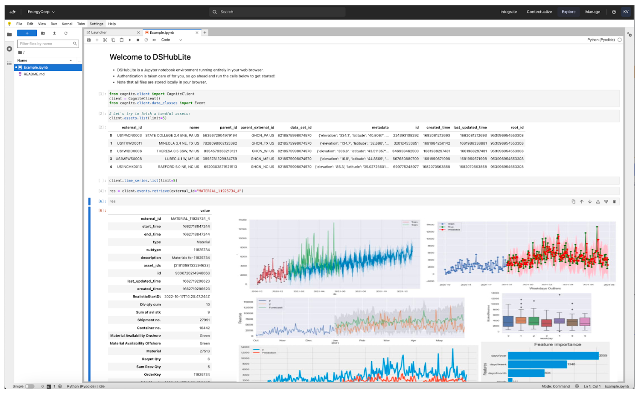Click the terminals count icon in status bar

(49, 386)
